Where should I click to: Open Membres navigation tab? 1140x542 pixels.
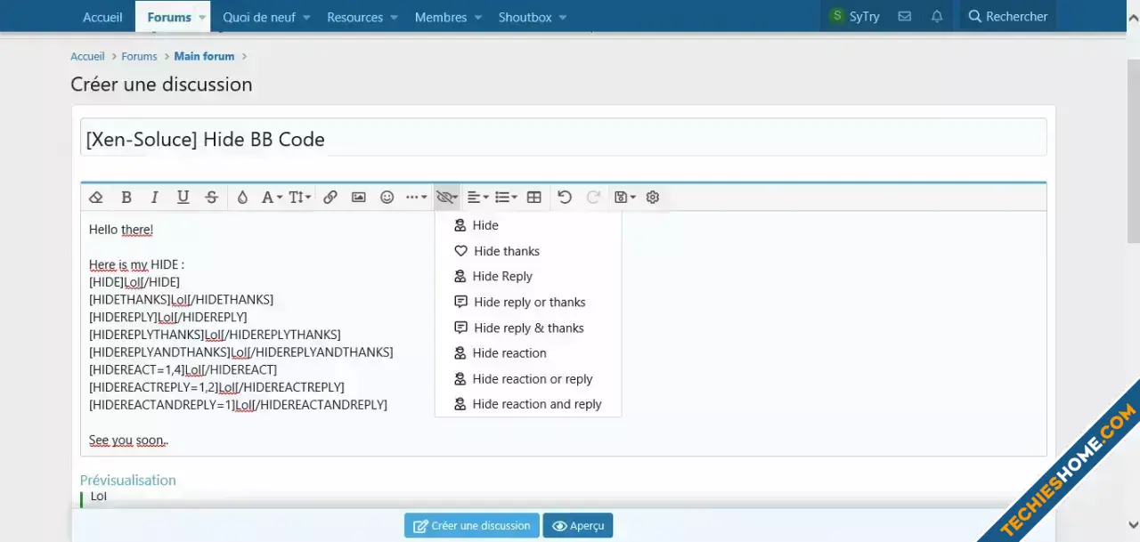[441, 17]
